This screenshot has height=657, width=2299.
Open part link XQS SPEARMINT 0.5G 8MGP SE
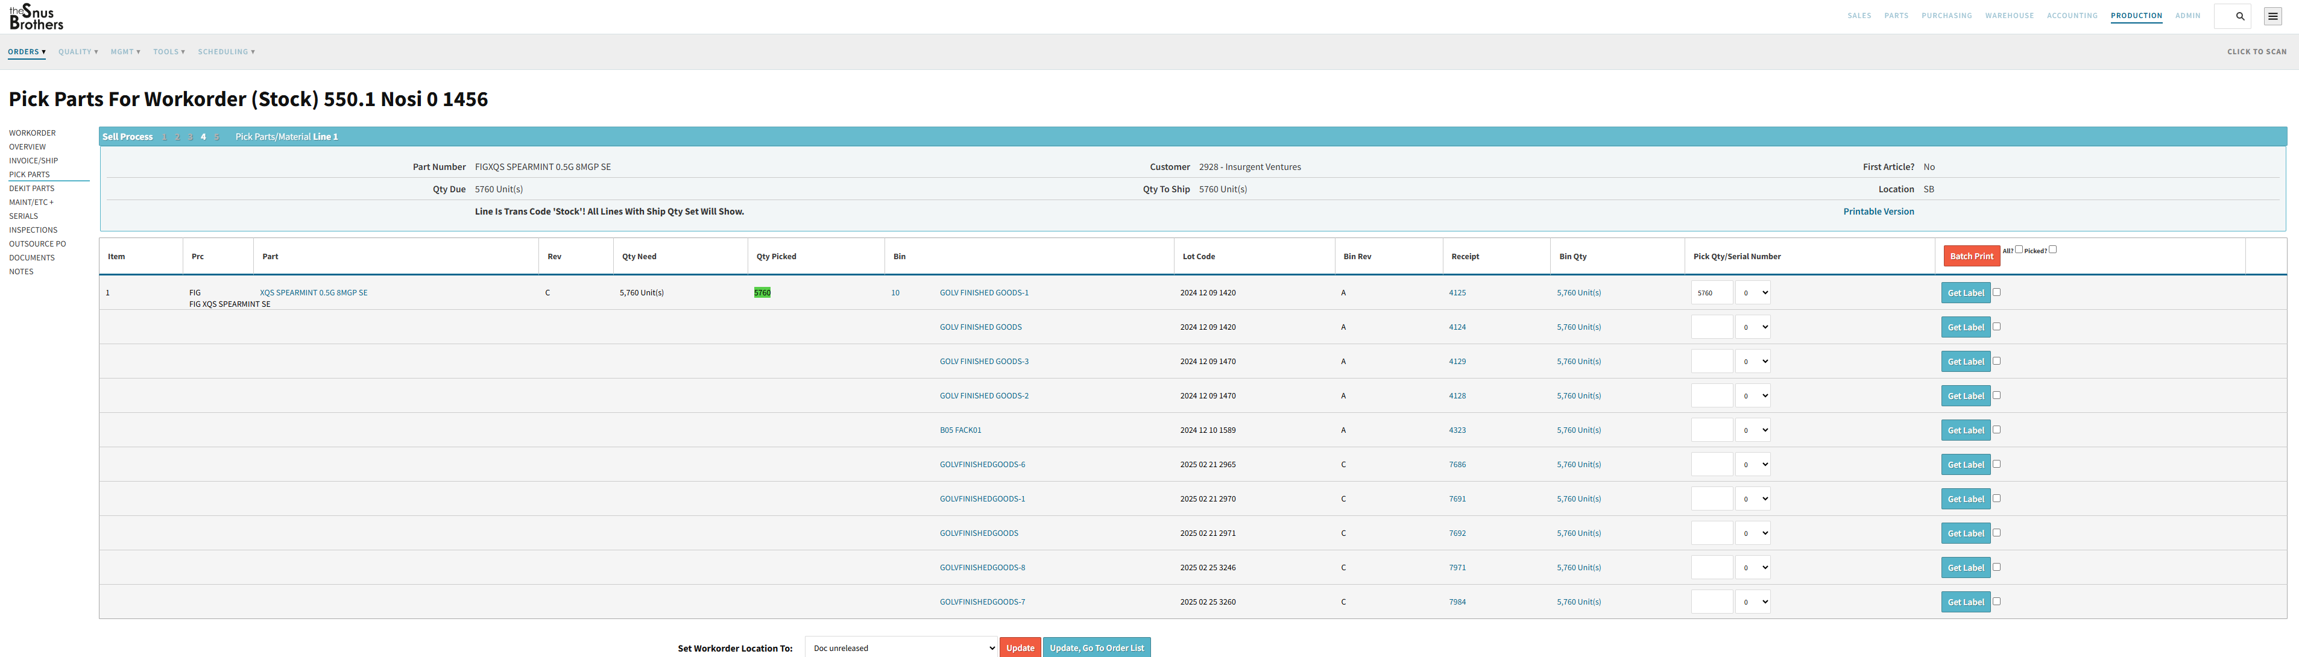tap(314, 293)
